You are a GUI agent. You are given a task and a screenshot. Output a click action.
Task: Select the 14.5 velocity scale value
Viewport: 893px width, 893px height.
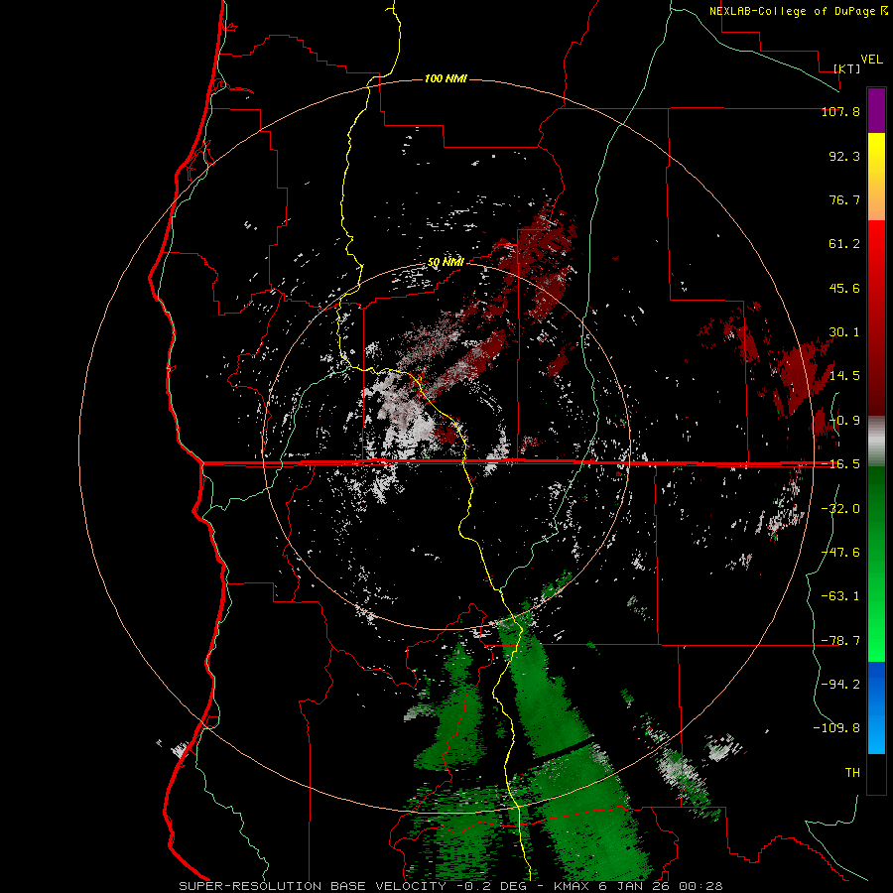[x=844, y=376]
